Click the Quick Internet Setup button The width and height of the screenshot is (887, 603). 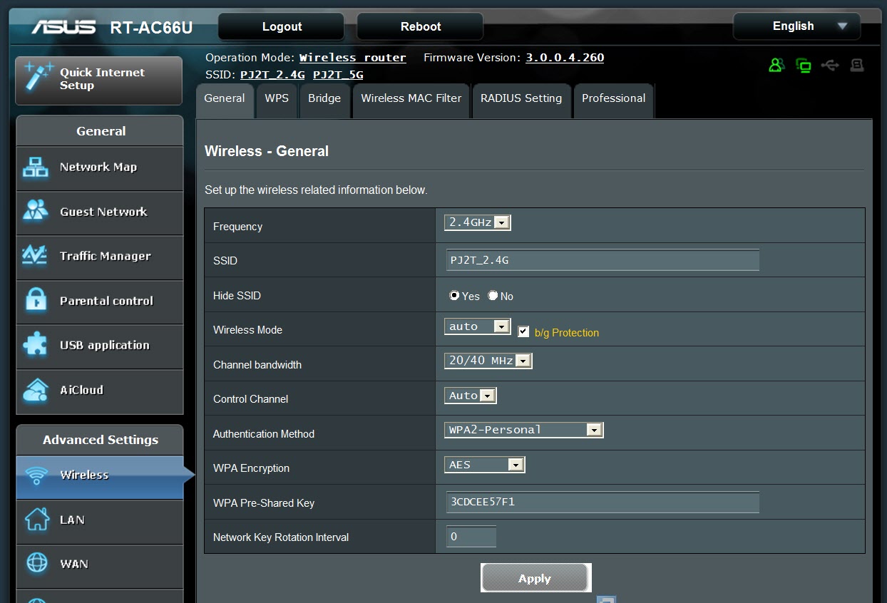(99, 80)
